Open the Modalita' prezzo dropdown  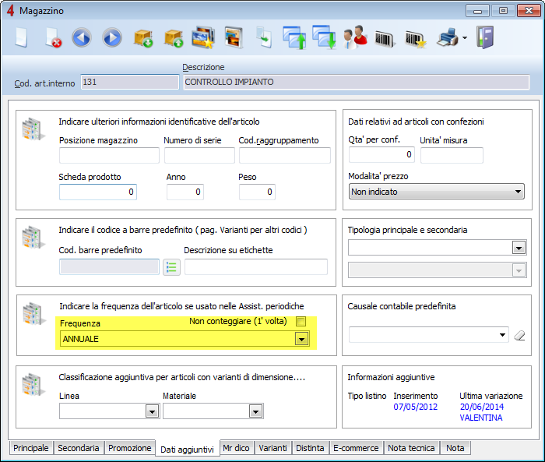click(x=436, y=192)
